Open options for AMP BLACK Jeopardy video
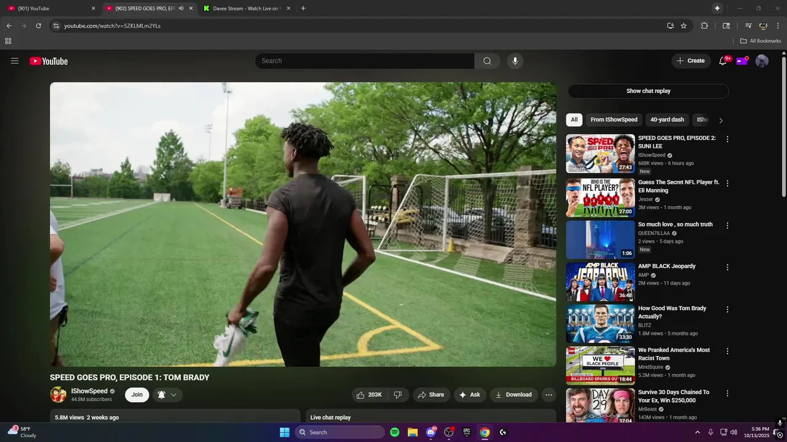Screen dimensions: 787x442 pos(727,267)
